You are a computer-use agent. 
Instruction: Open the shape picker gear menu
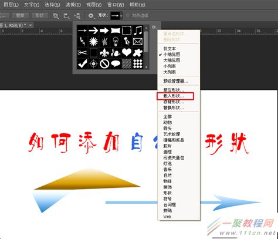[x=154, y=27]
